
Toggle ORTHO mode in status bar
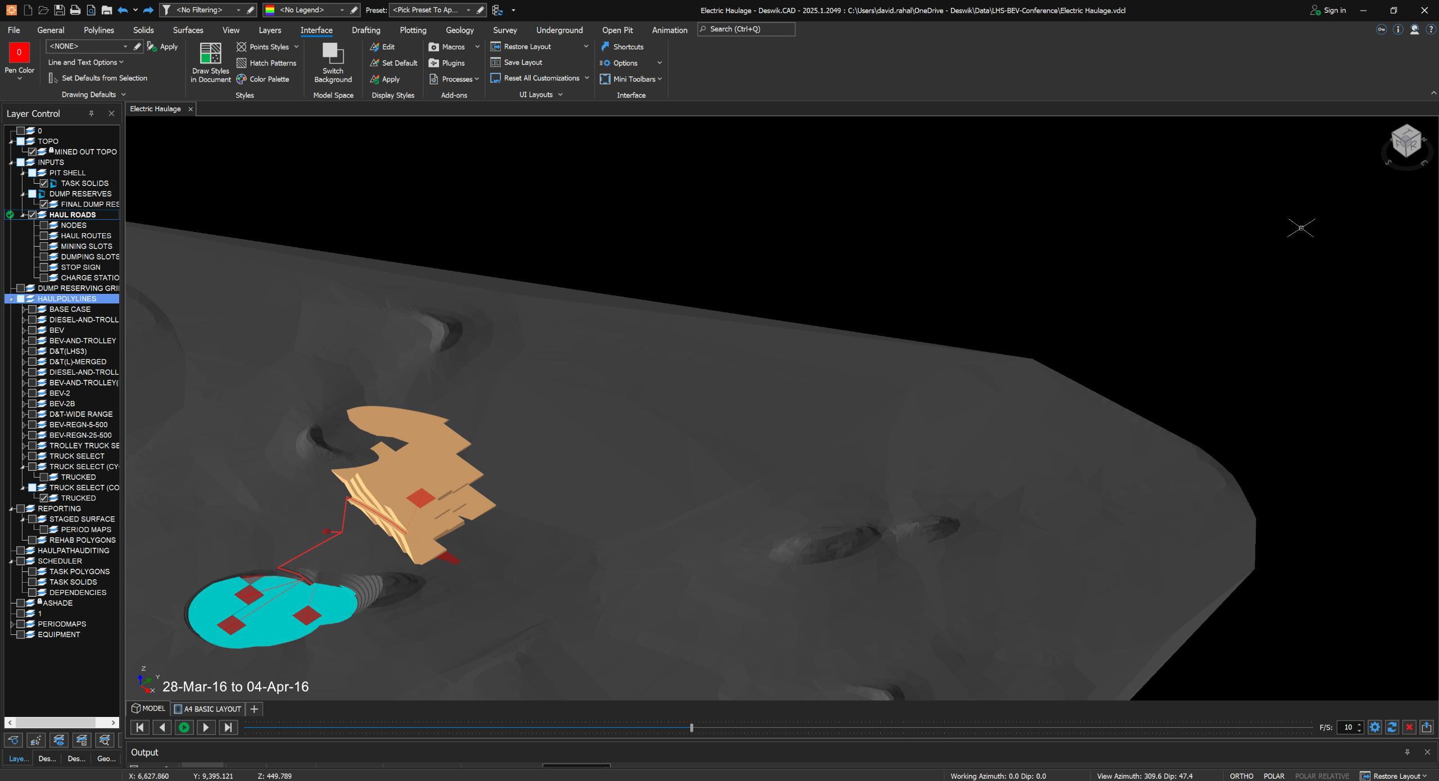pyautogui.click(x=1241, y=776)
